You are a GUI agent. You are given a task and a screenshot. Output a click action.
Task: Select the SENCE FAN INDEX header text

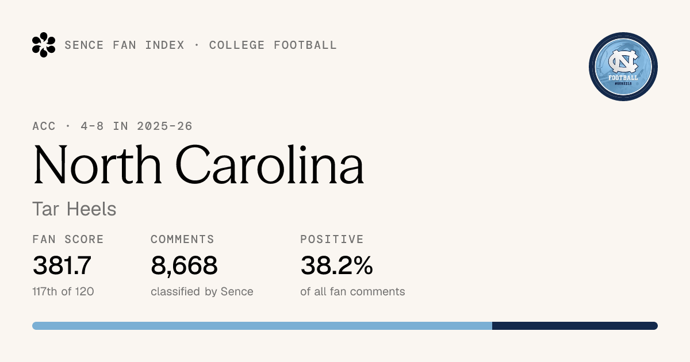point(125,45)
